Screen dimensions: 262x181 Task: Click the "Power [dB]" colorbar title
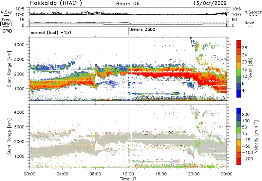pyautogui.click(x=250, y=69)
